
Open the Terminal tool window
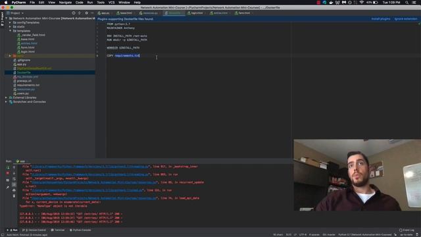pos(58,230)
